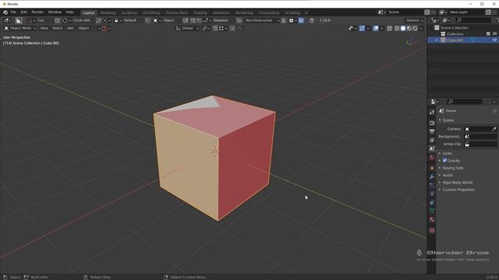Click the Blender logo icon in the menu bar
The image size is (499, 280).
[5, 12]
